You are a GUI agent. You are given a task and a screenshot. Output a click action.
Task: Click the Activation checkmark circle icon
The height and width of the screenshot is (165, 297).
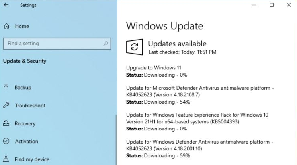pyautogui.click(x=6, y=141)
